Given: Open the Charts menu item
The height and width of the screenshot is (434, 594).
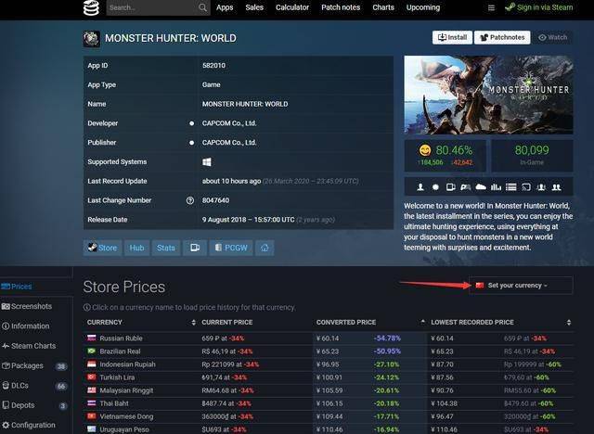Looking at the screenshot, I should 383,7.
